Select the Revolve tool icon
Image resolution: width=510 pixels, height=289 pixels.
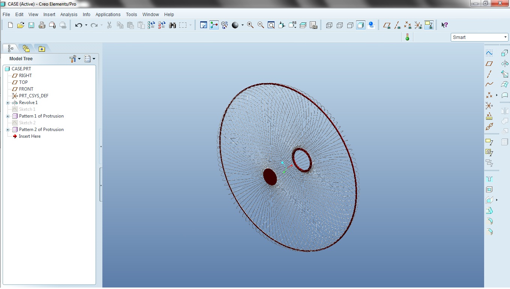point(505,64)
